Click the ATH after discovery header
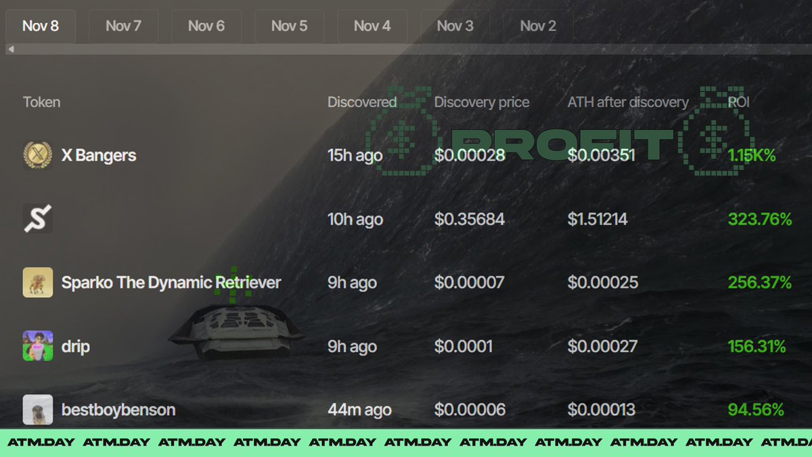Screen dimensions: 812x457 pos(627,102)
